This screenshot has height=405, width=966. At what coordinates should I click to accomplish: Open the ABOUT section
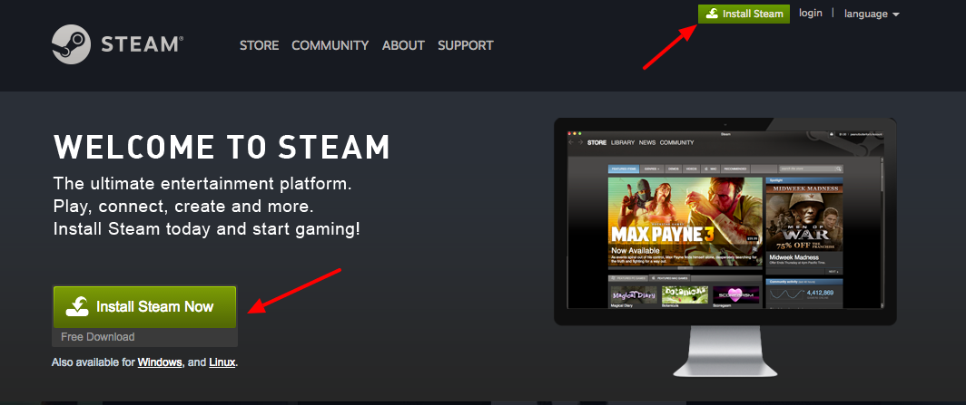403,45
